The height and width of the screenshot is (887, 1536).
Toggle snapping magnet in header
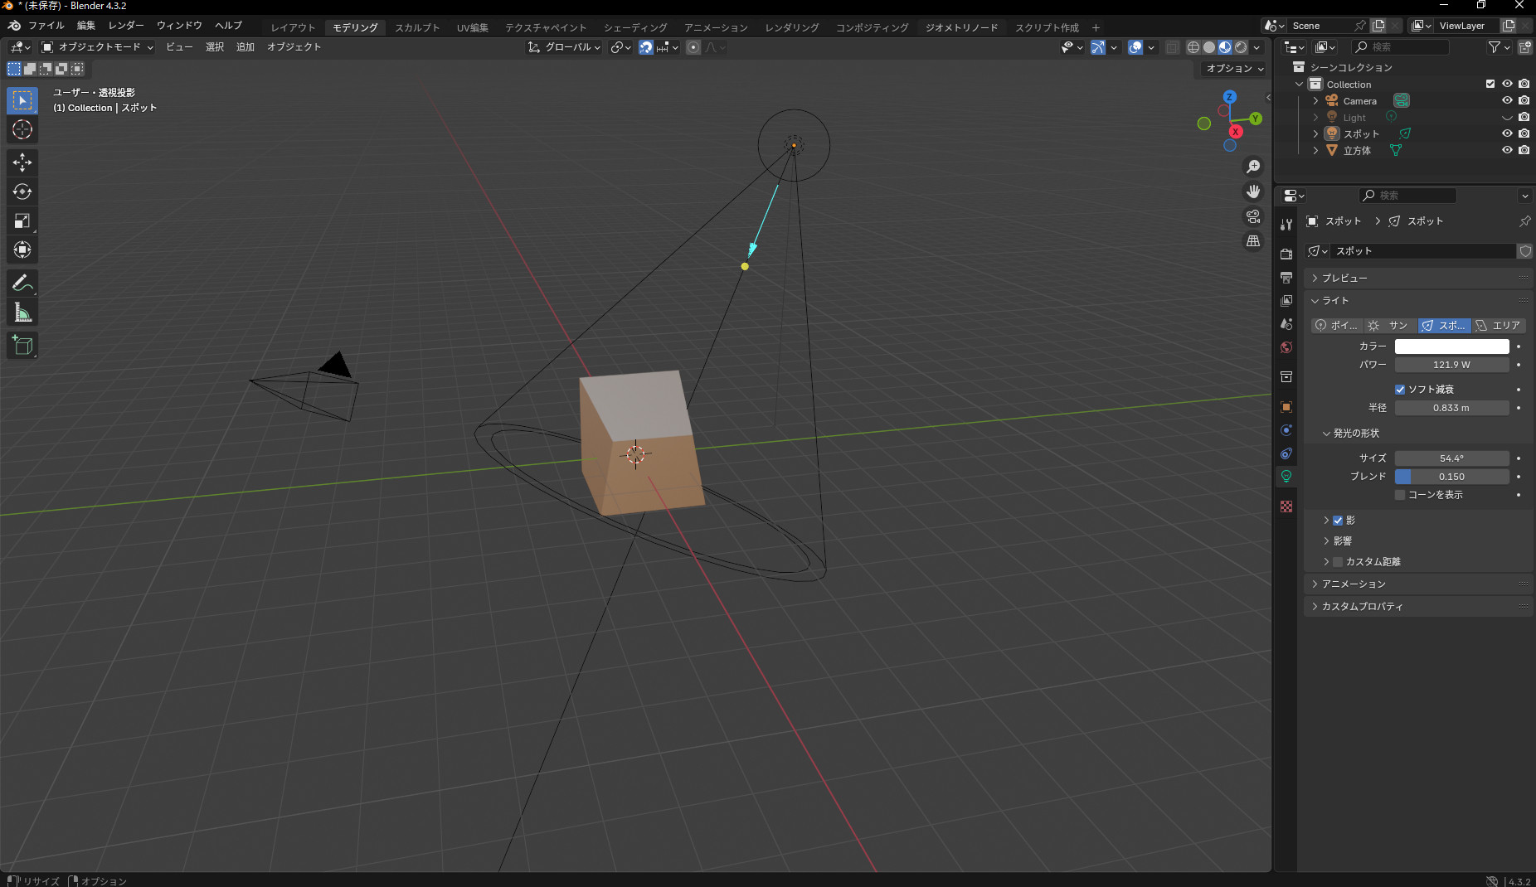coord(646,47)
